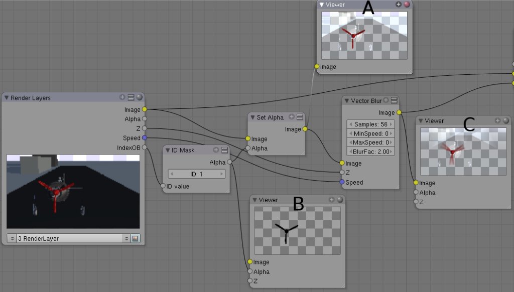The height and width of the screenshot is (292, 514).
Task: Click ID value input socket
Action: coord(163,186)
